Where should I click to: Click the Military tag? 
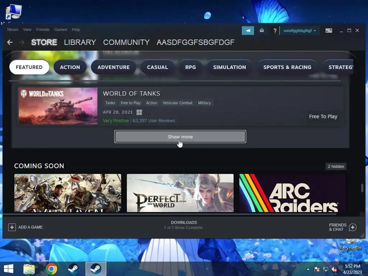point(204,103)
